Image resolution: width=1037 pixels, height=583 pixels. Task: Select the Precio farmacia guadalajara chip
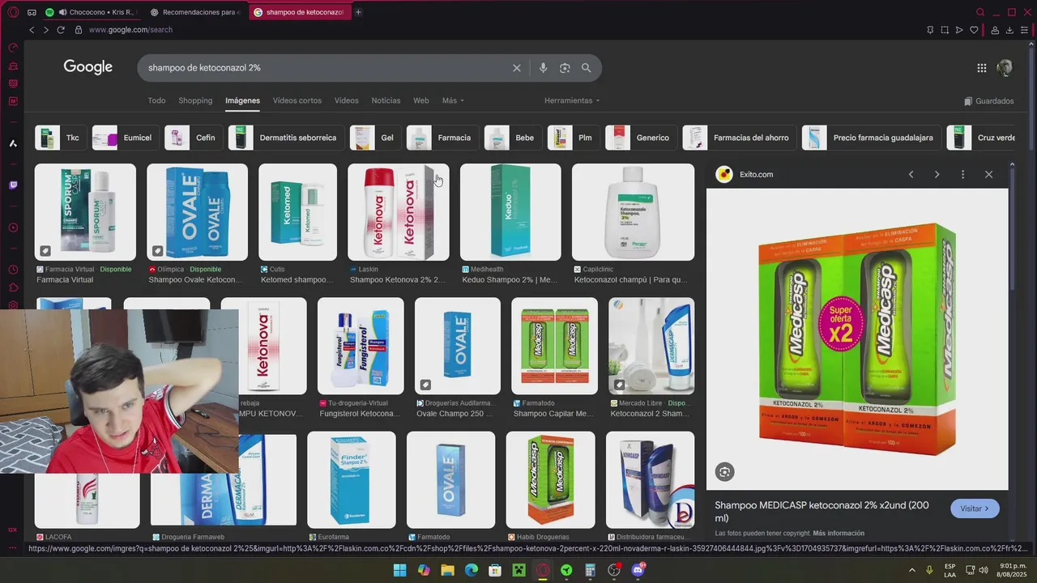pyautogui.click(x=872, y=138)
